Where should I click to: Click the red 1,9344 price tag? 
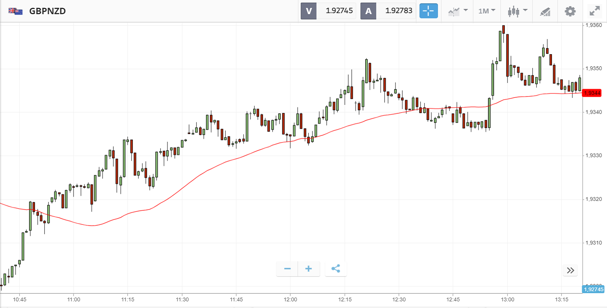(x=592, y=93)
